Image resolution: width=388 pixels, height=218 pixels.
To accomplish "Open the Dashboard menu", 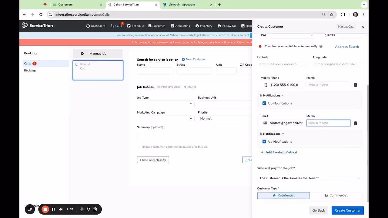I will pos(95,26).
